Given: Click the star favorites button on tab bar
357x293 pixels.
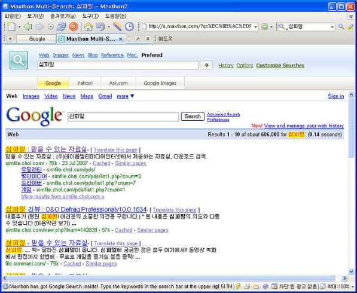Looking at the screenshot, I should point(10,39).
